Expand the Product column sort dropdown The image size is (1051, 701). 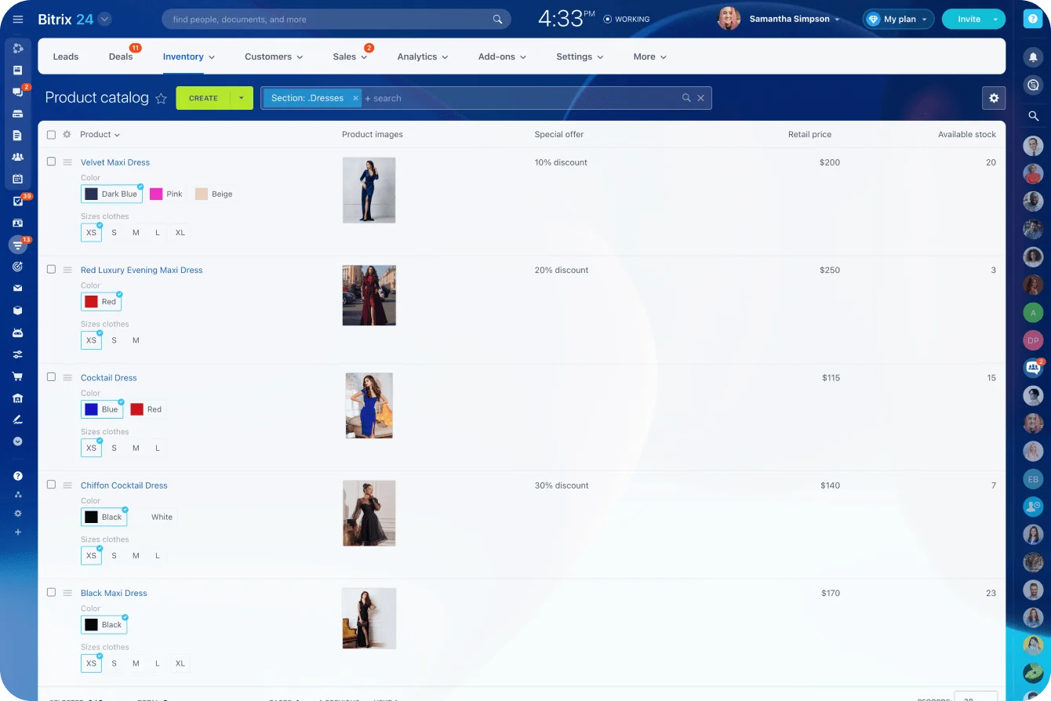click(116, 134)
